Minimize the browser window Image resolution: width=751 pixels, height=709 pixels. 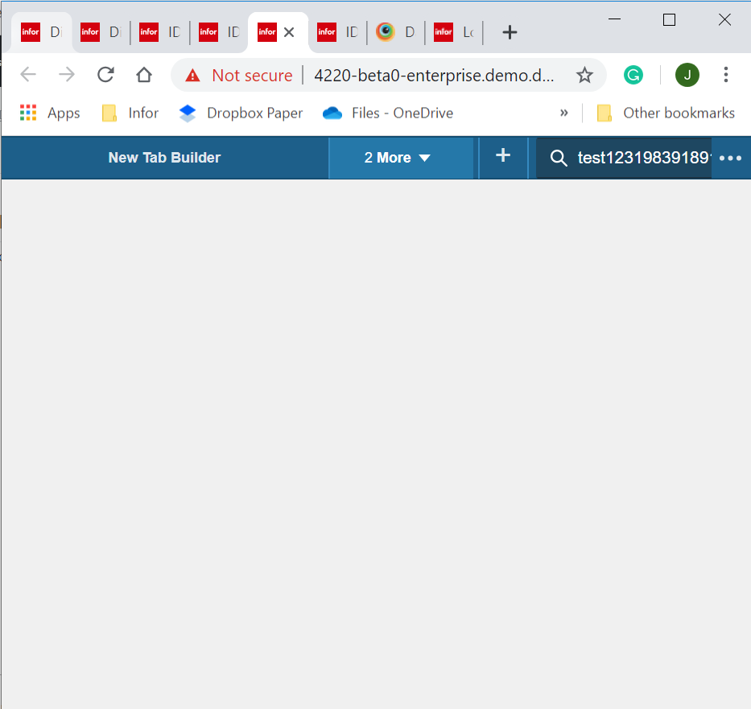click(x=614, y=19)
